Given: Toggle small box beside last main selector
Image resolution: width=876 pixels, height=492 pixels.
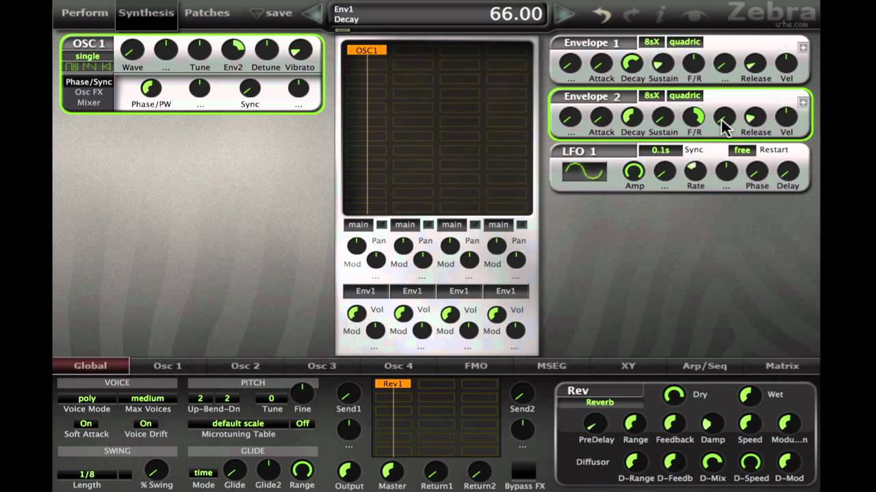Looking at the screenshot, I should click(x=521, y=224).
